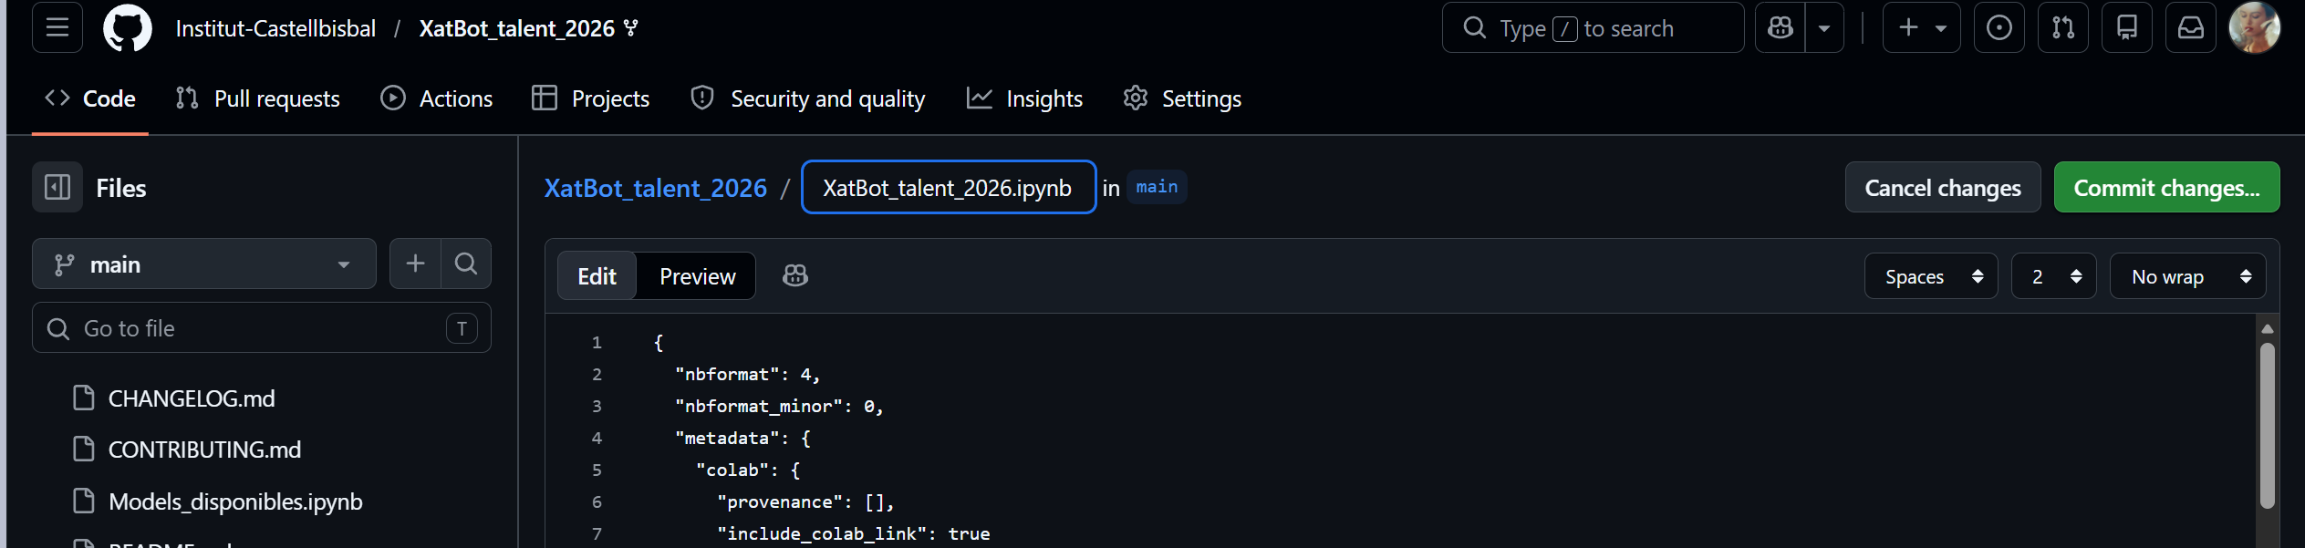Open the No wrap line wrap dropdown
Viewport: 2305px width, 548px height.
pos(2187,276)
